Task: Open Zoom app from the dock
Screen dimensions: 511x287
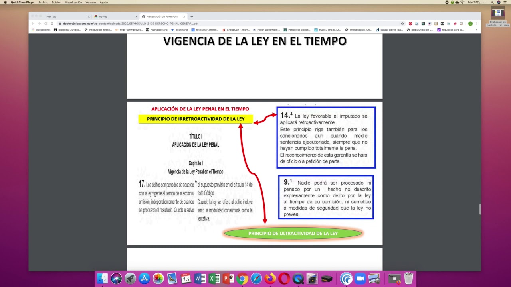Action: pyautogui.click(x=360, y=278)
